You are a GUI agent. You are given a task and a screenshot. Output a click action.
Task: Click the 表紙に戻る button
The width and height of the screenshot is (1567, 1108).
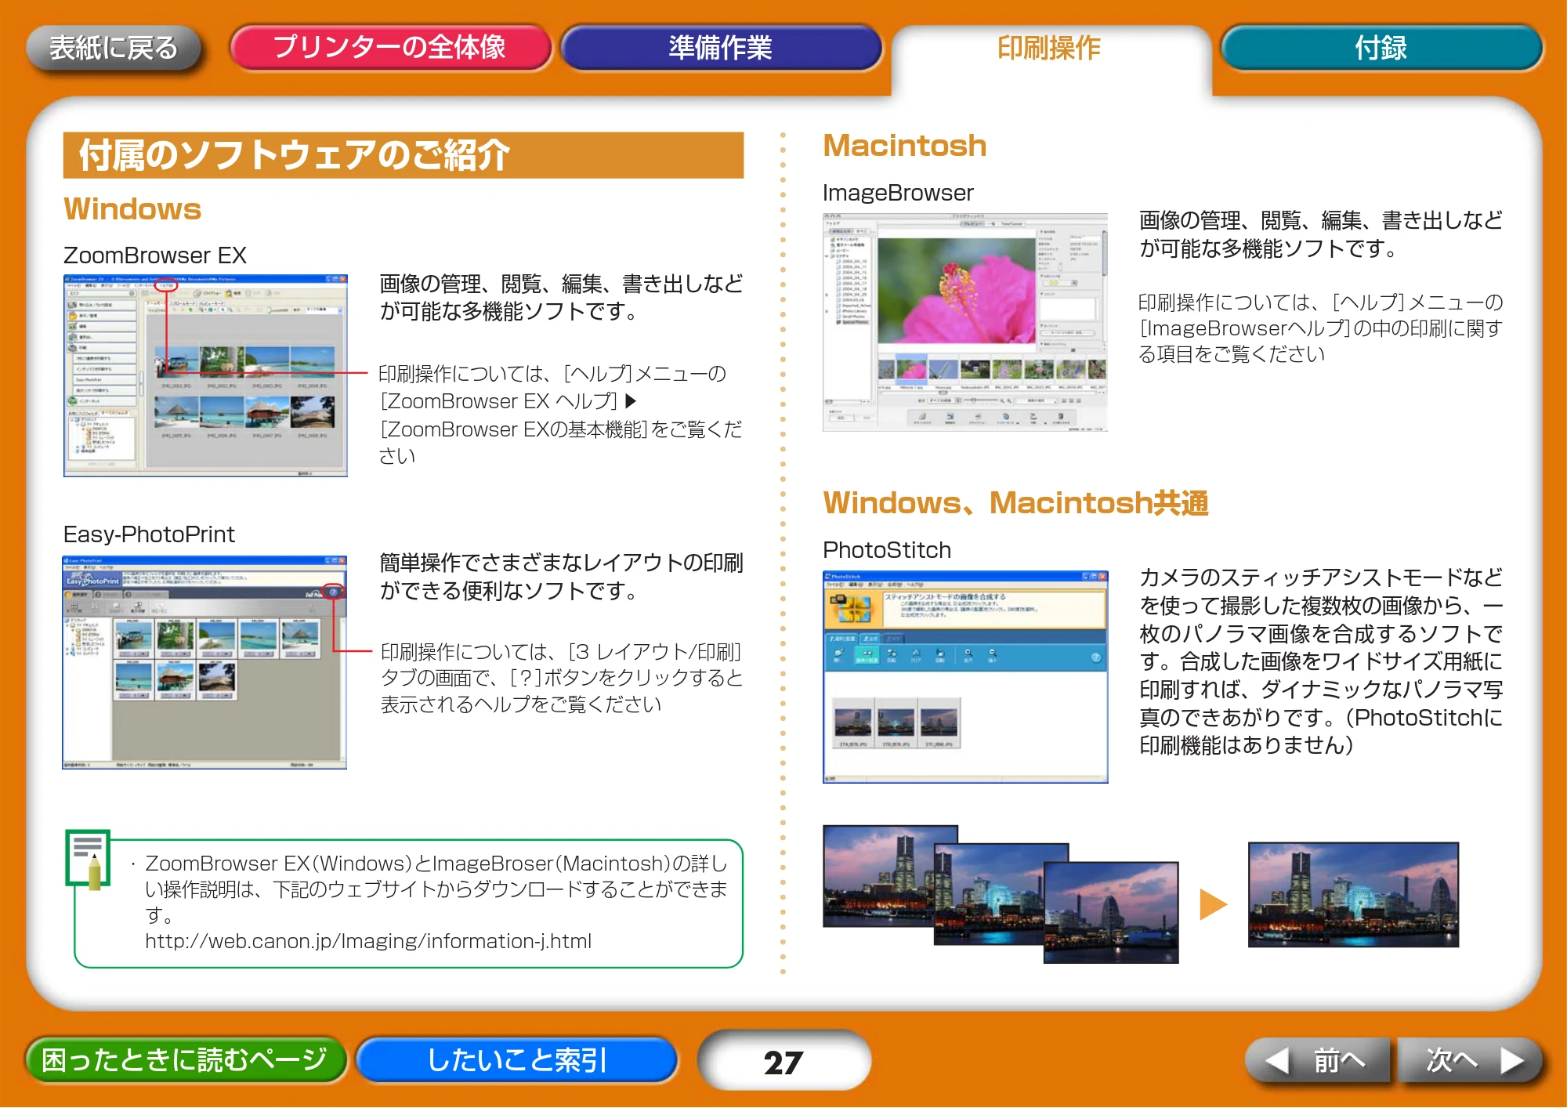point(114,48)
